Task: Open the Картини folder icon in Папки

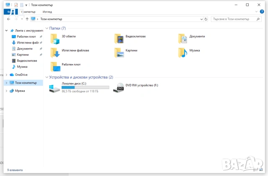Action: (x=119, y=53)
